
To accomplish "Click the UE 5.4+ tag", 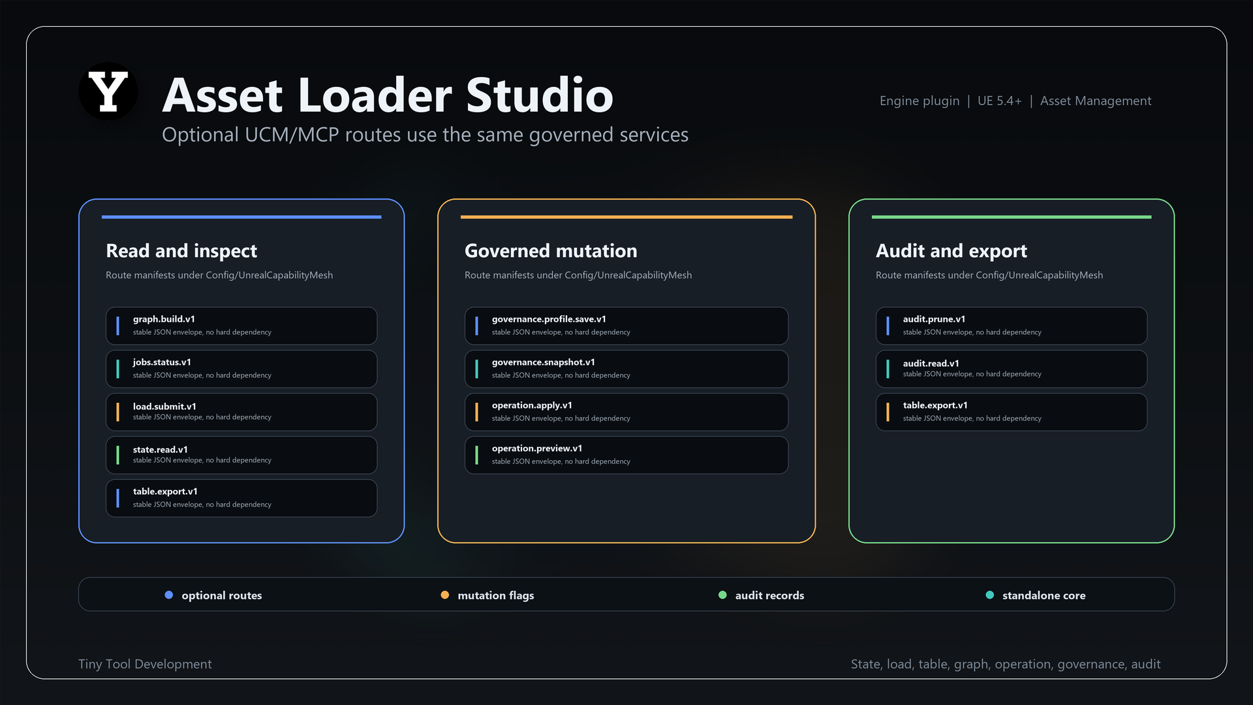I will (x=999, y=101).
